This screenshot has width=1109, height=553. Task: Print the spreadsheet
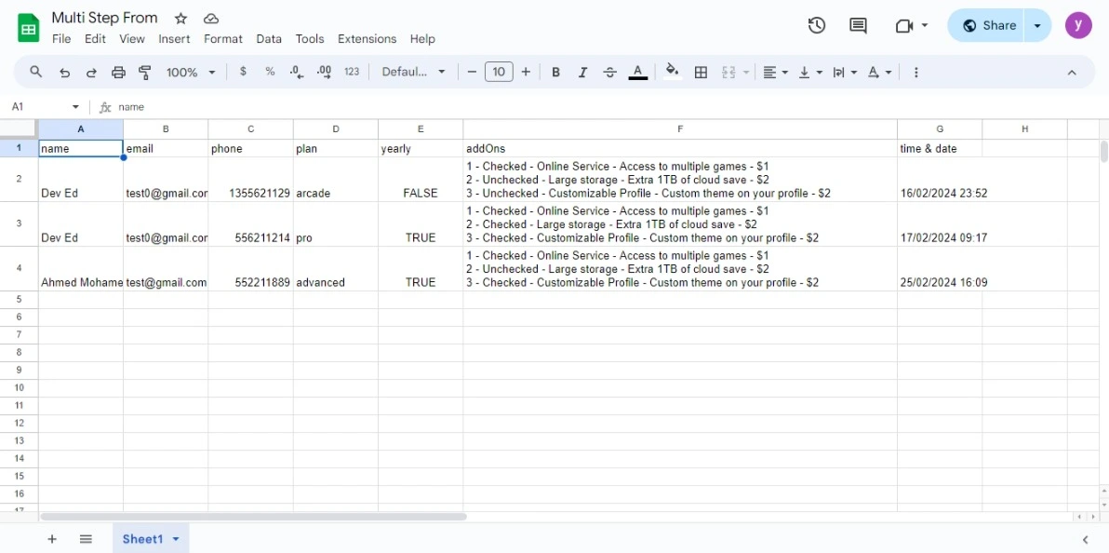tap(119, 73)
